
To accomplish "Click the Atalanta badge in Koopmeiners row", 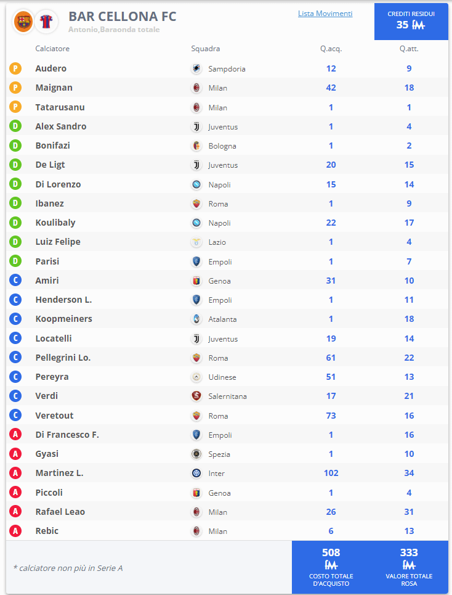I will [196, 319].
